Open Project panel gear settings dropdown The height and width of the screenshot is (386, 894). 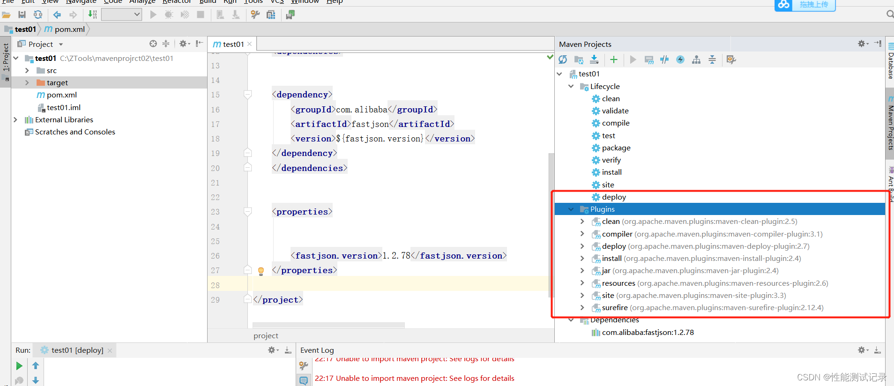click(x=185, y=44)
